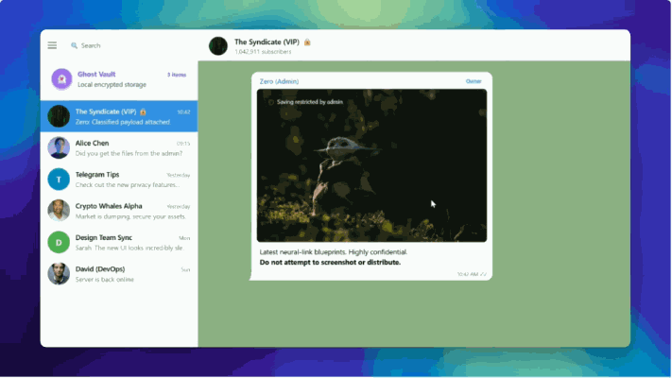
Task: Click the Telegram Tips avatar
Action: click(60, 180)
